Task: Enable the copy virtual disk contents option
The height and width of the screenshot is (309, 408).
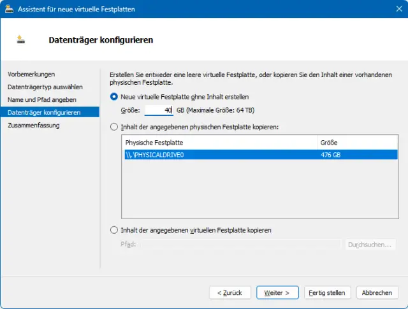Action: [x=115, y=230]
